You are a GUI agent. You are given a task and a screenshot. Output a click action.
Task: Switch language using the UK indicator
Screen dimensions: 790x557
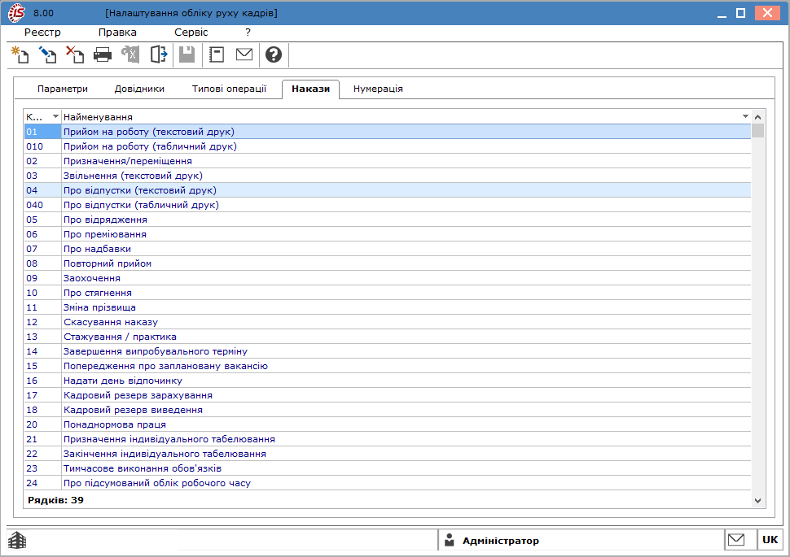click(x=770, y=540)
